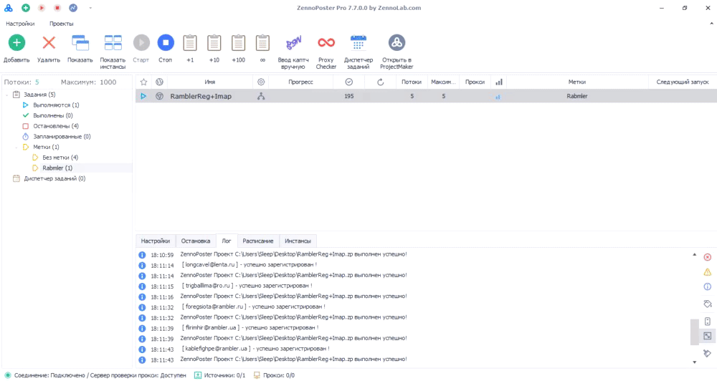717x381 pixels.
Task: Select Остановлены (4) in task tree
Action: [56, 126]
